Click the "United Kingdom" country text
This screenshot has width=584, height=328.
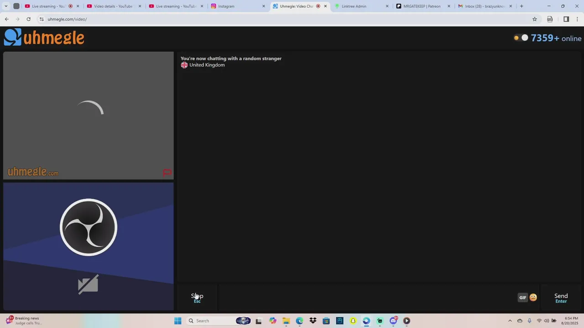coord(207,65)
